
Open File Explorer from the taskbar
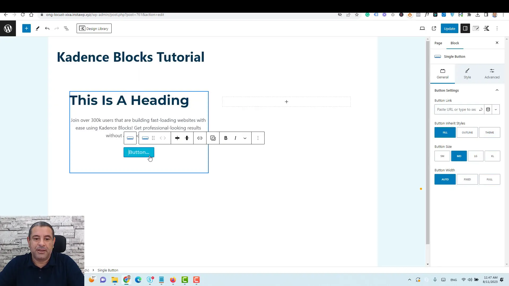115,280
